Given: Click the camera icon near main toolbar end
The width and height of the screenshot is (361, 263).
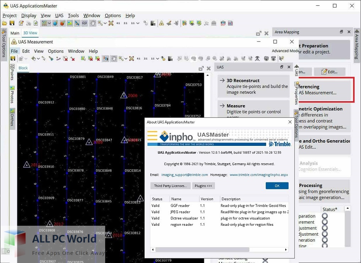Looking at the screenshot, I should pos(223,23).
